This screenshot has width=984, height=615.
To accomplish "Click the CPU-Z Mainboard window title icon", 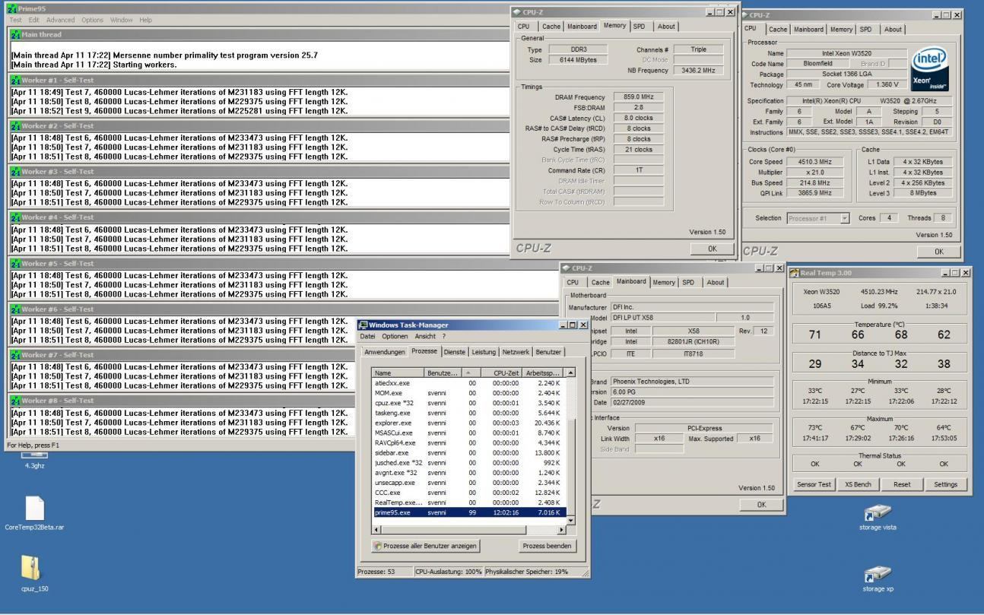I will 567,268.
